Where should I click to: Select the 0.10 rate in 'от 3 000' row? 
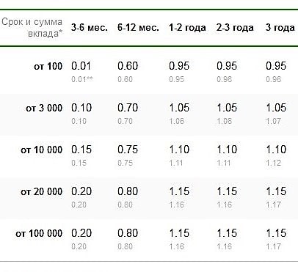point(81,108)
